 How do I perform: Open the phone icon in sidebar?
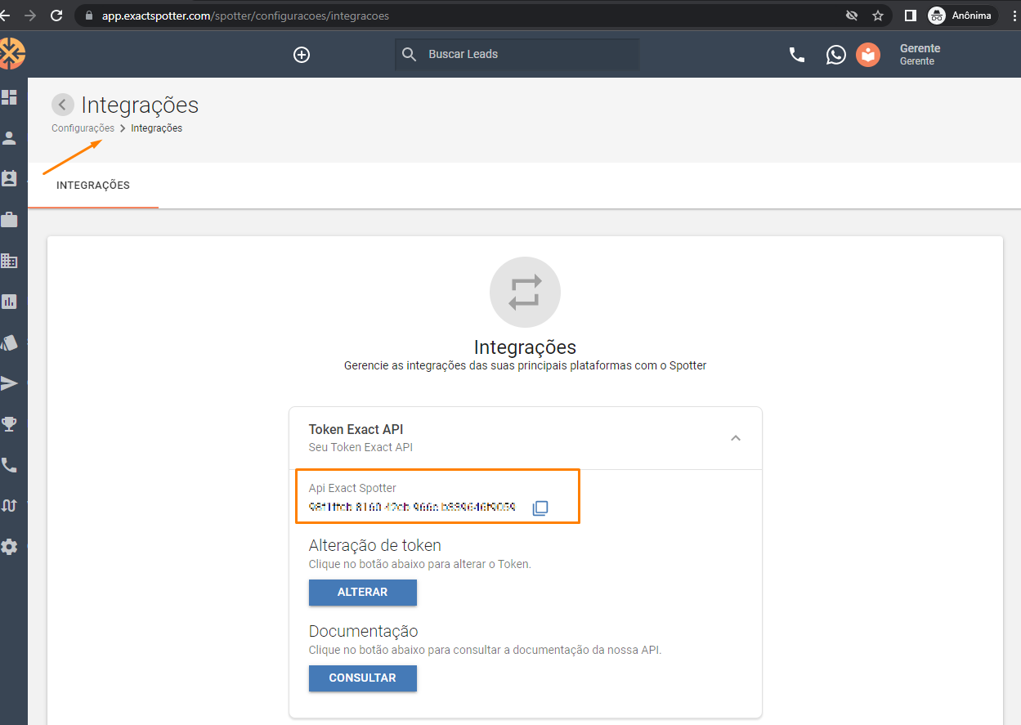point(9,465)
